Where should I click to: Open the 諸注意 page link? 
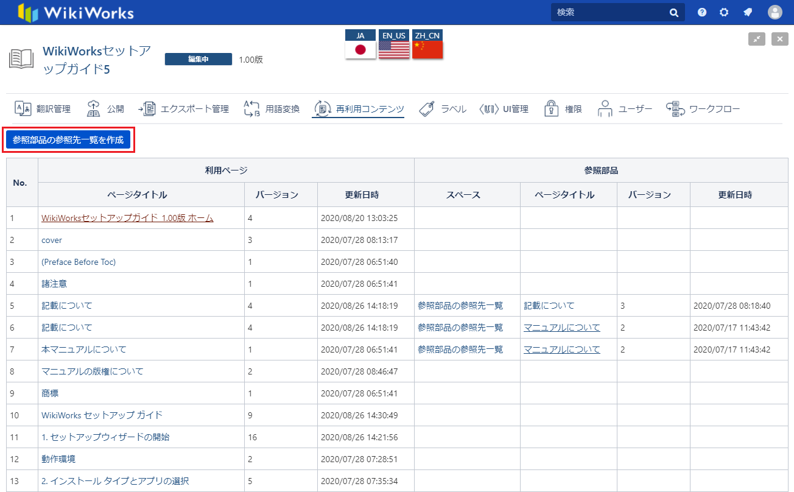[x=54, y=284]
